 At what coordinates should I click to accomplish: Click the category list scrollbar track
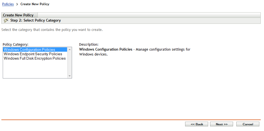coord(70,63)
